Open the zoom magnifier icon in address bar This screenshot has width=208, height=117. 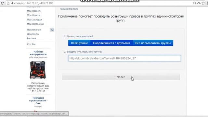195,3
